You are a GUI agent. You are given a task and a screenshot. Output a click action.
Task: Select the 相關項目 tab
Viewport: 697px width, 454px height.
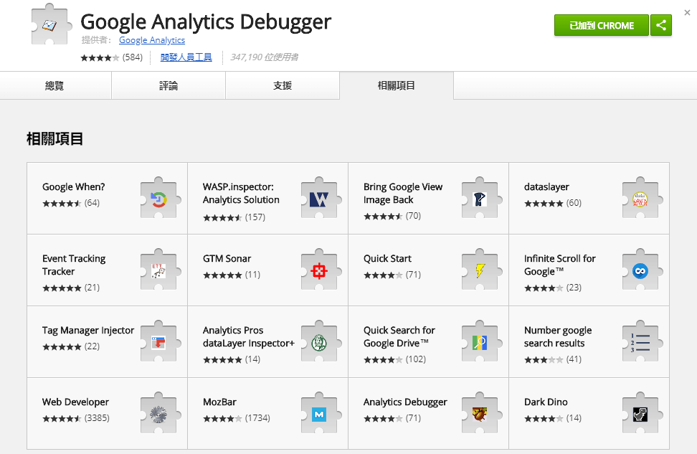click(x=397, y=85)
